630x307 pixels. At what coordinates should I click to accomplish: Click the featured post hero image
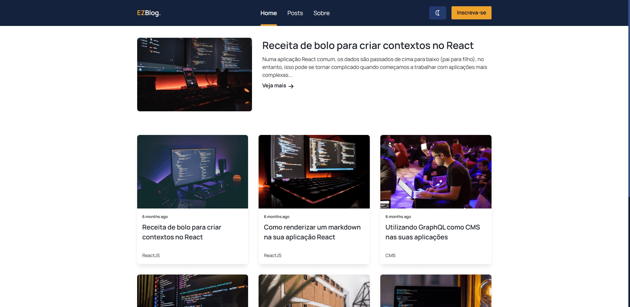pos(194,75)
